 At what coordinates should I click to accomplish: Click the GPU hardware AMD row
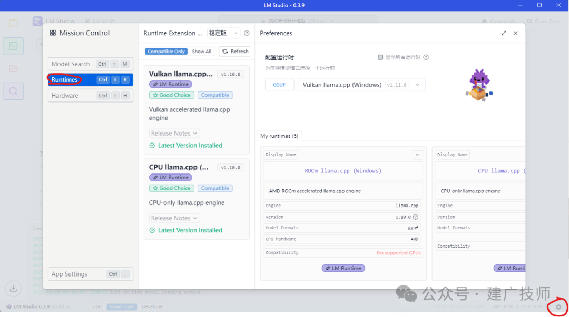click(x=342, y=239)
